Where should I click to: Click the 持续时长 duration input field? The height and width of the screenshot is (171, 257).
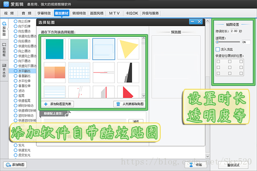tap(234, 31)
